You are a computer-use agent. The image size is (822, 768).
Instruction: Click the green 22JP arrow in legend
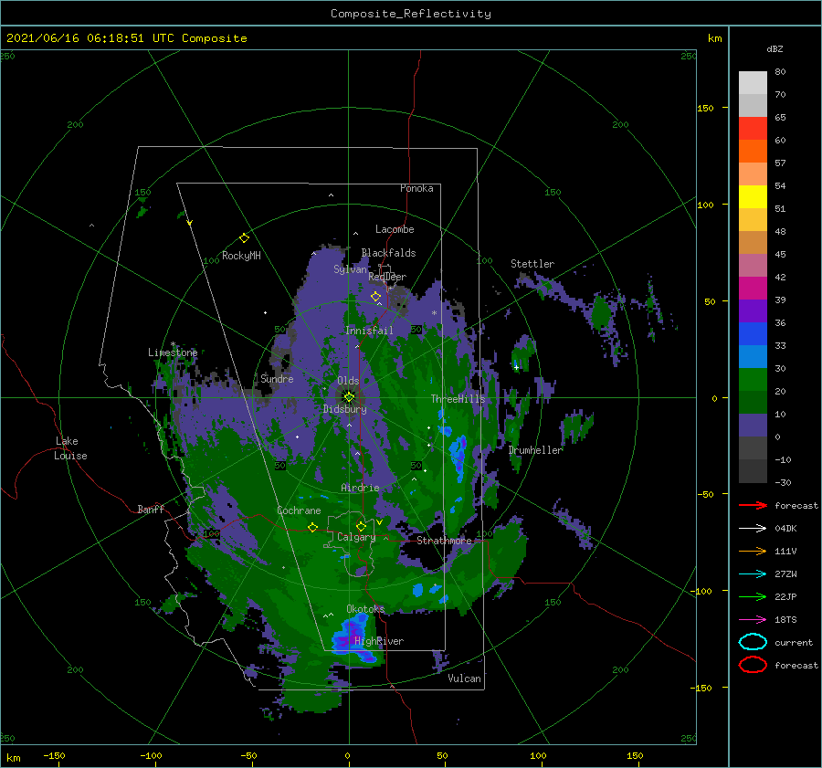pyautogui.click(x=753, y=596)
